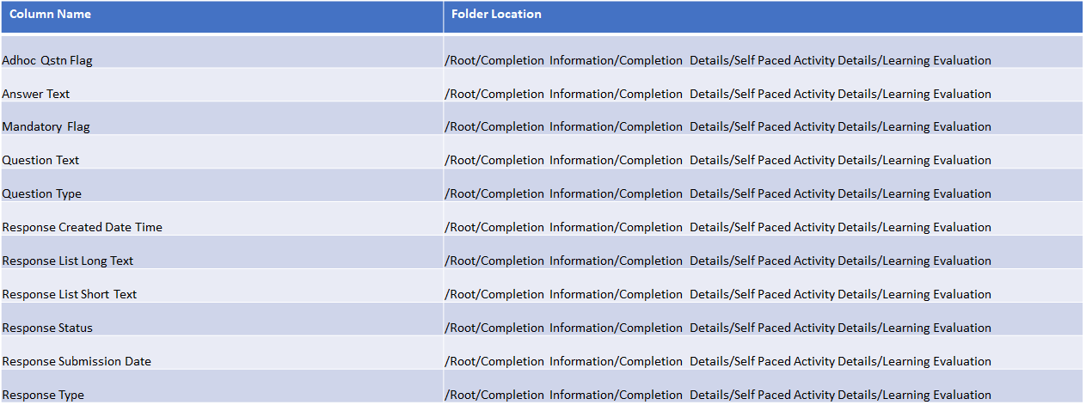Click the Response Type column name

43,396
